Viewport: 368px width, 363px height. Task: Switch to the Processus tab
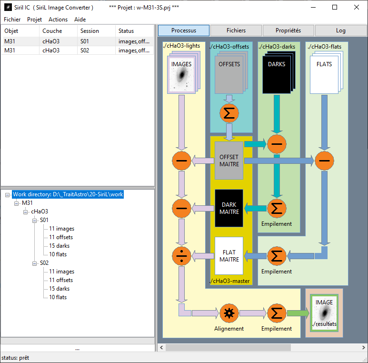click(184, 30)
